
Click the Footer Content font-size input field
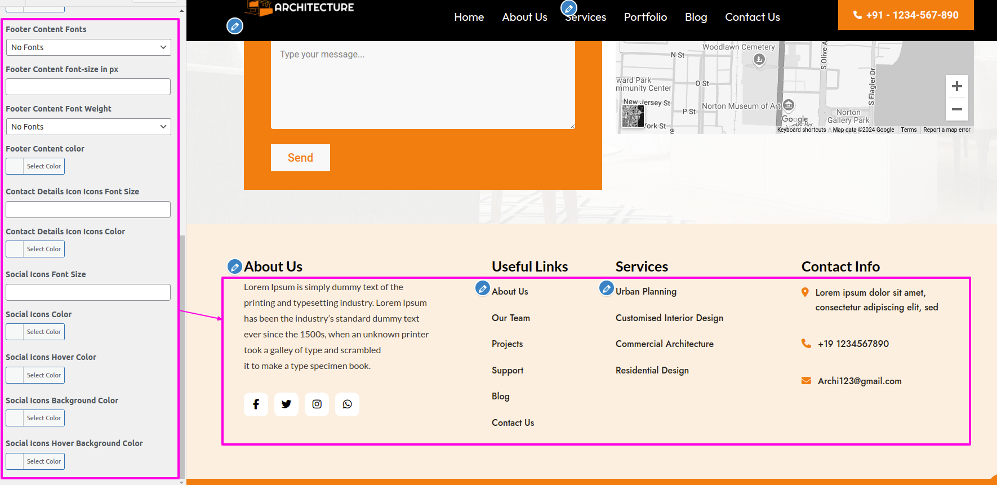pyautogui.click(x=88, y=87)
